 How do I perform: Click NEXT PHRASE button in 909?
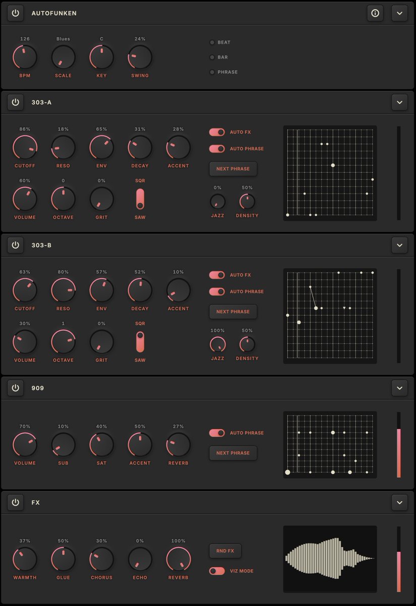pyautogui.click(x=233, y=453)
